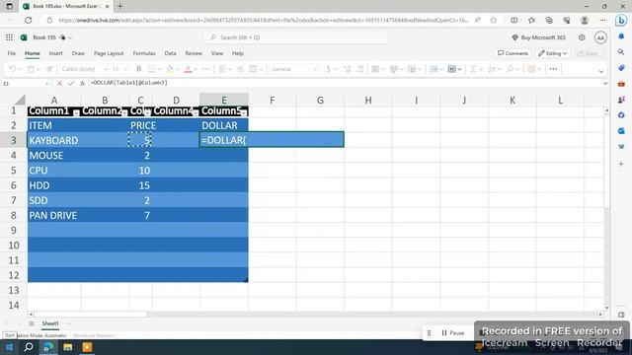Open the app launcher grid icon

click(x=9, y=37)
